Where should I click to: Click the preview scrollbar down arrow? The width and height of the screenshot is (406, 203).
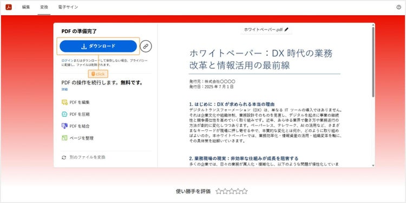click(x=373, y=166)
